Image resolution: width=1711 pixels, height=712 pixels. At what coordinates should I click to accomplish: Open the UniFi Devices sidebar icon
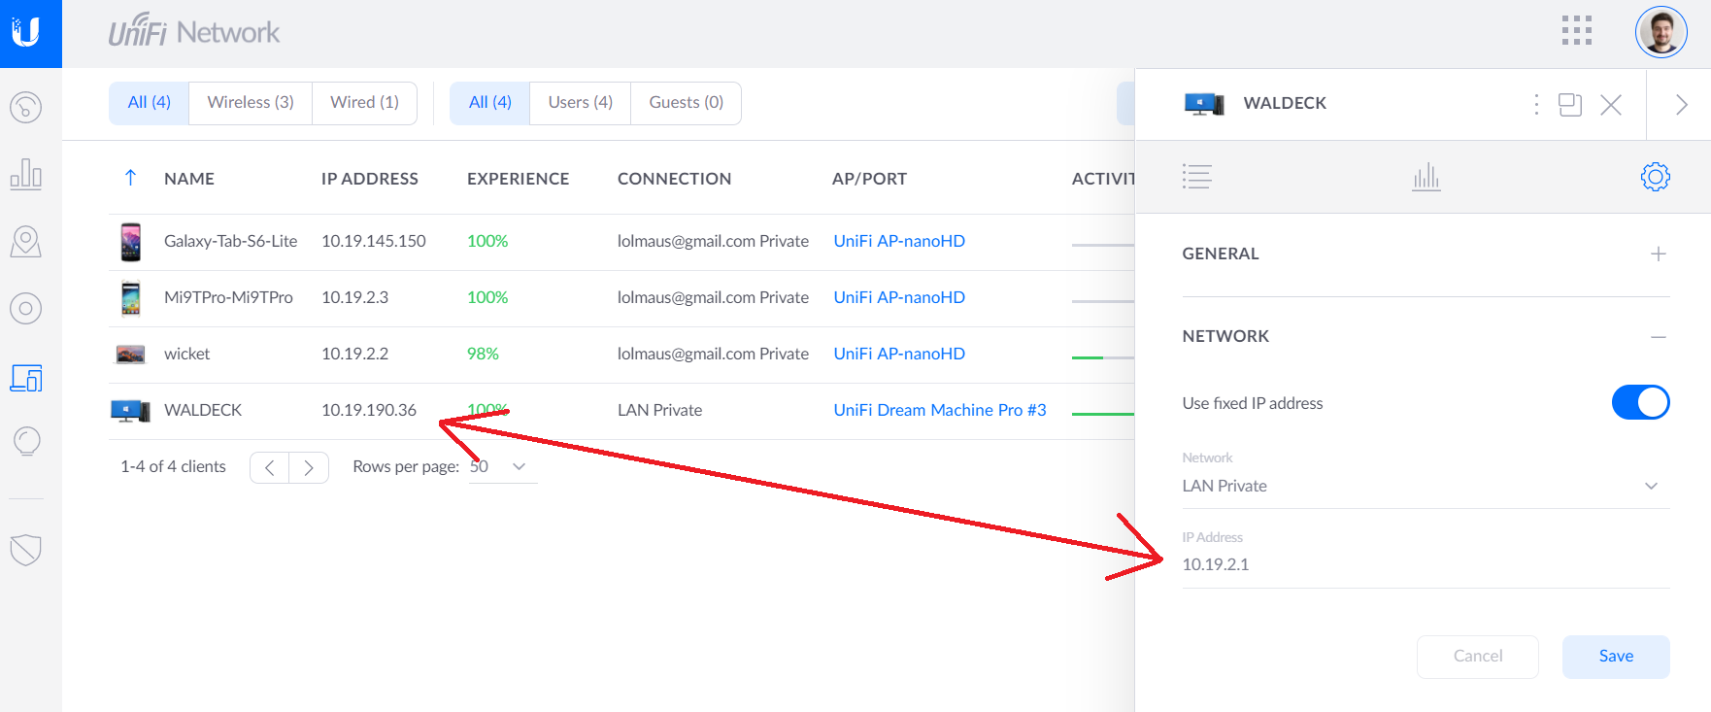click(x=26, y=309)
